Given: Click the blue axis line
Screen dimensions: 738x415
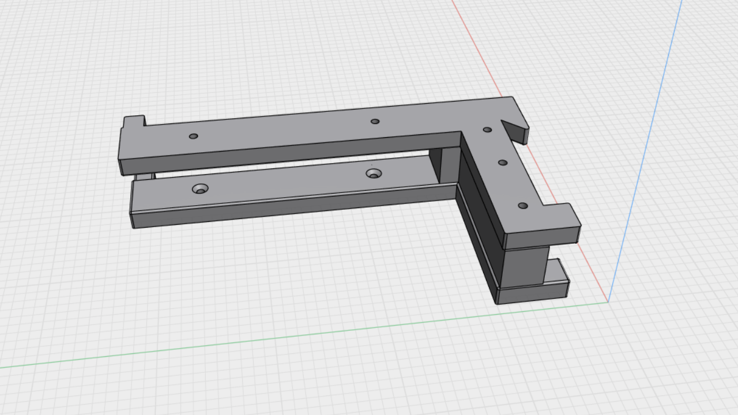Looking at the screenshot, I should click(646, 150).
